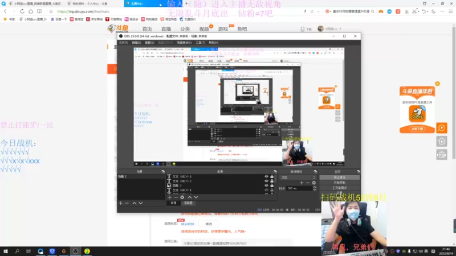Pop out the OBS sources dock panel
The width and height of the screenshot is (456, 256).
coord(275,172)
